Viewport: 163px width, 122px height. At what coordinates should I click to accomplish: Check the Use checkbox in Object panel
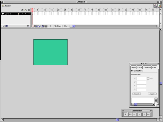pos(148,78)
